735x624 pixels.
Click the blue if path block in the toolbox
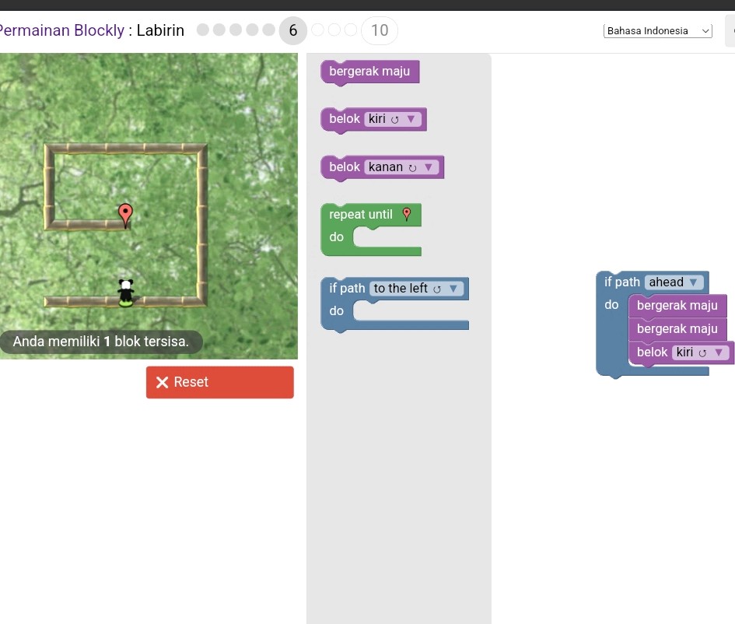[347, 288]
